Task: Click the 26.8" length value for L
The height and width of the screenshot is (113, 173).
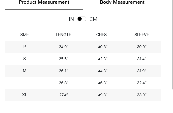Action: point(64,83)
